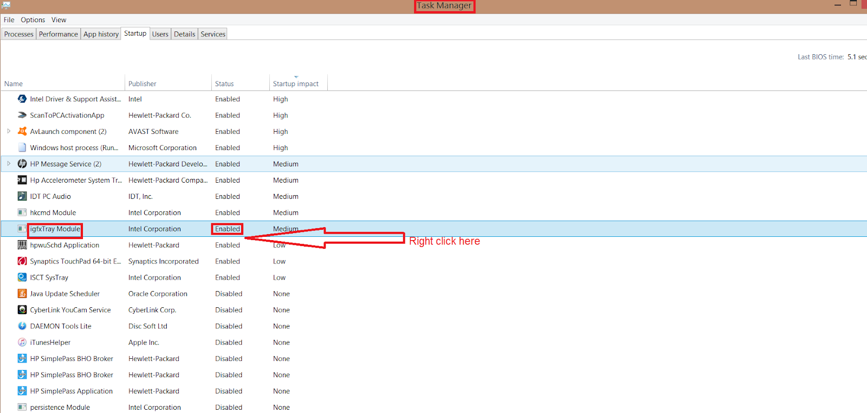Click the Oracle Corporation publisher cell
Image resolution: width=867 pixels, height=413 pixels.
pos(158,293)
